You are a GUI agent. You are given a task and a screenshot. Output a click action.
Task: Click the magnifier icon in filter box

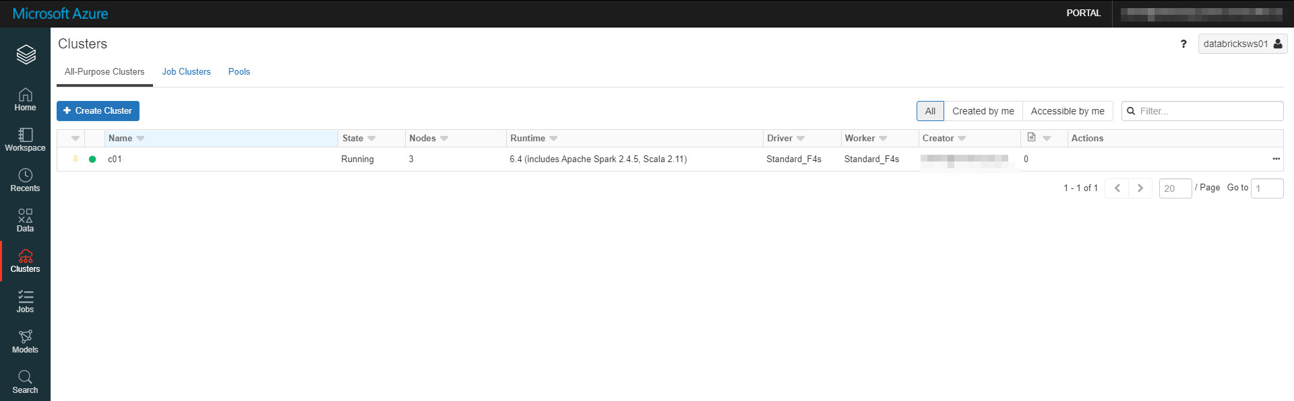pyautogui.click(x=1131, y=111)
